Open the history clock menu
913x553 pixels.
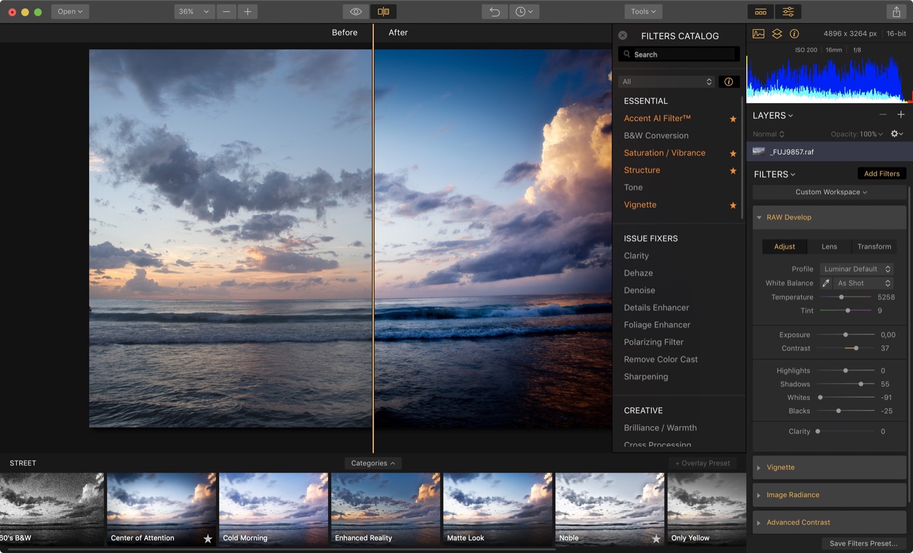point(524,11)
